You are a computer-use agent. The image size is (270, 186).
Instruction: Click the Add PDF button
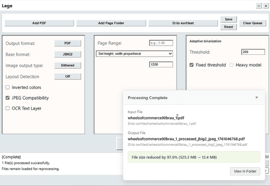[x=39, y=23]
